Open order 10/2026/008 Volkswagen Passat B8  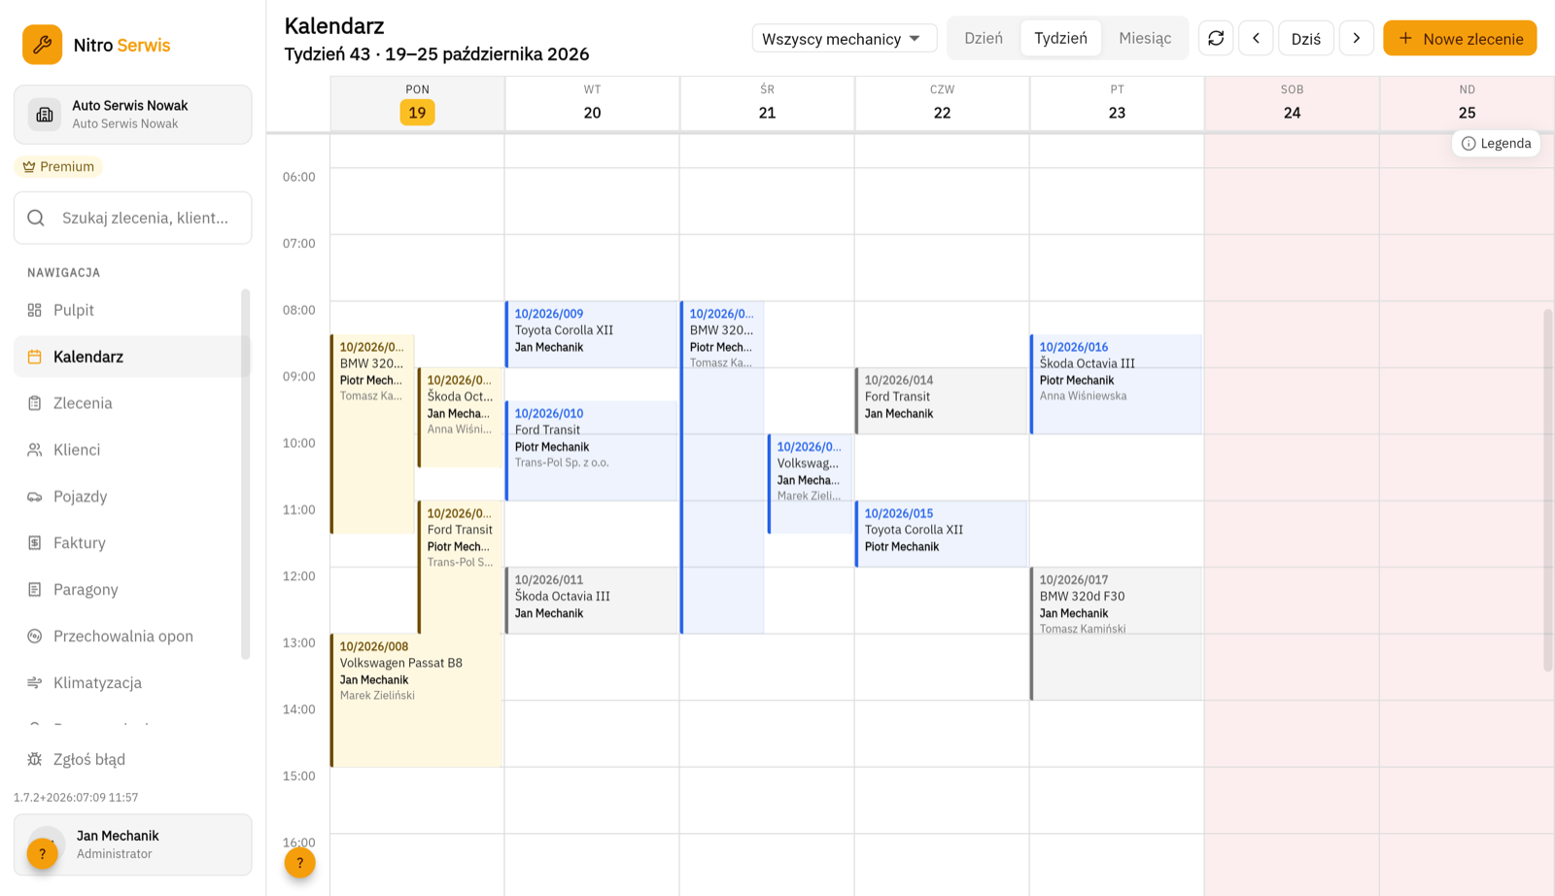coord(417,701)
